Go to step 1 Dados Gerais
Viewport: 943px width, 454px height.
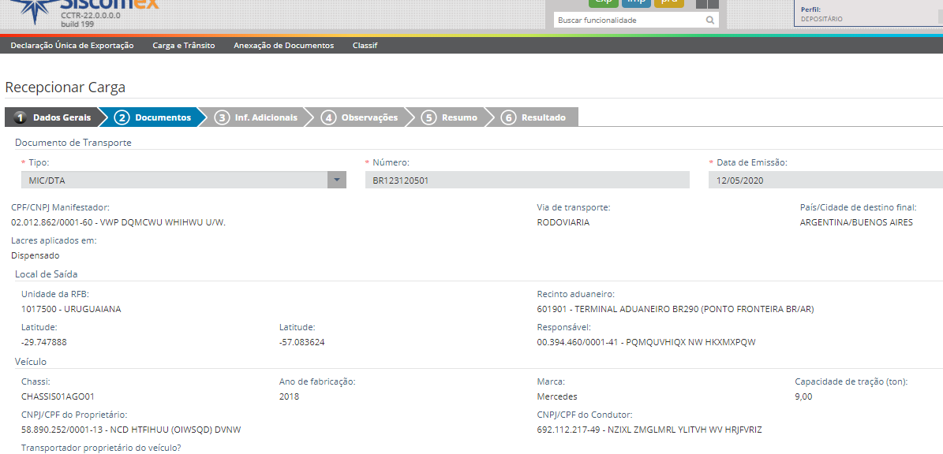(53, 117)
